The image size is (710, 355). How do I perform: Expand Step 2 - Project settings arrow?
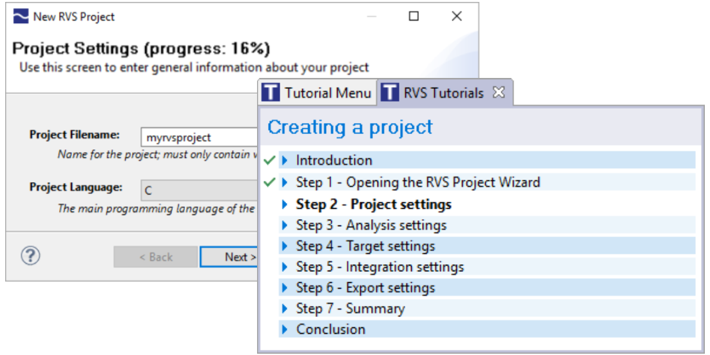coord(285,205)
